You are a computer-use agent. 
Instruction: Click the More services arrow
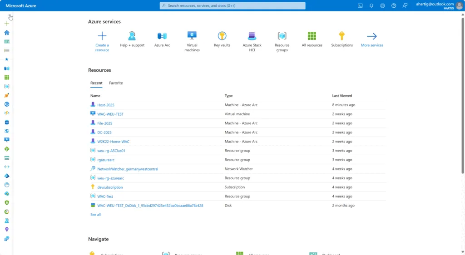point(371,39)
